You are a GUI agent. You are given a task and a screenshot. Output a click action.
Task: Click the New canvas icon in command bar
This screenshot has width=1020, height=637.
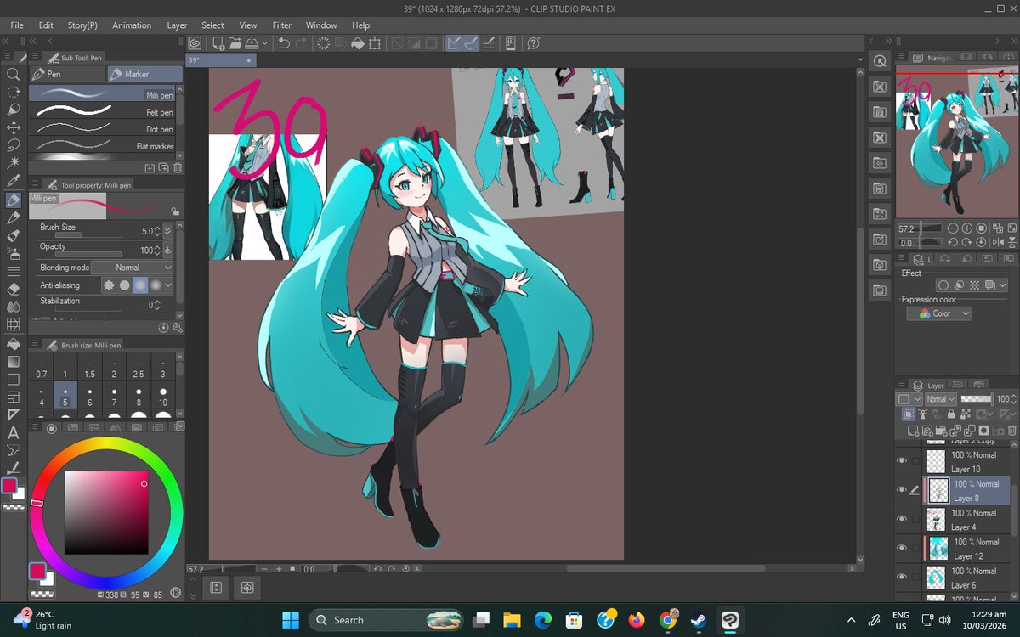[x=218, y=42]
